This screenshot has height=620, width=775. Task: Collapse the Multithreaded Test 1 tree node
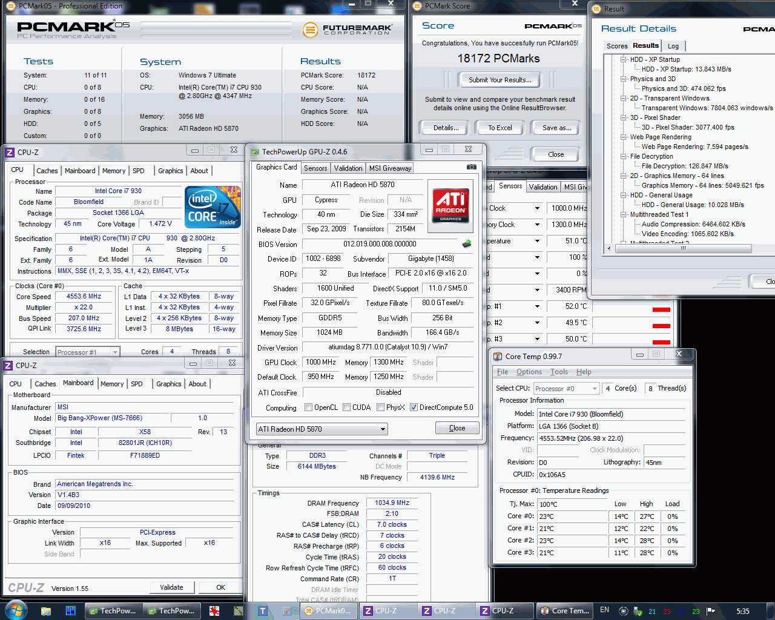tap(623, 214)
